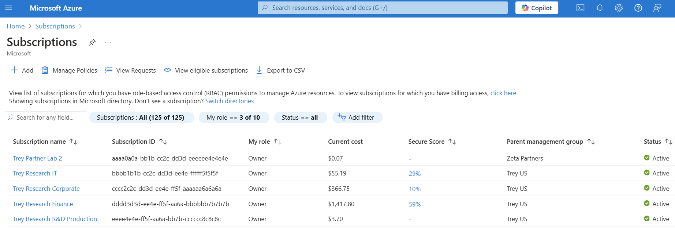Open the 59% secure score link
675x228 pixels.
(415, 204)
